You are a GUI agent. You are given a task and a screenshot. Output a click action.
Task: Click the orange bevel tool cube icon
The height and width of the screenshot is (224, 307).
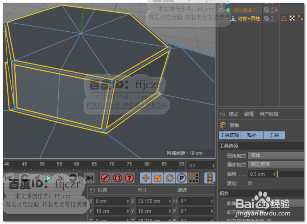coord(223,125)
